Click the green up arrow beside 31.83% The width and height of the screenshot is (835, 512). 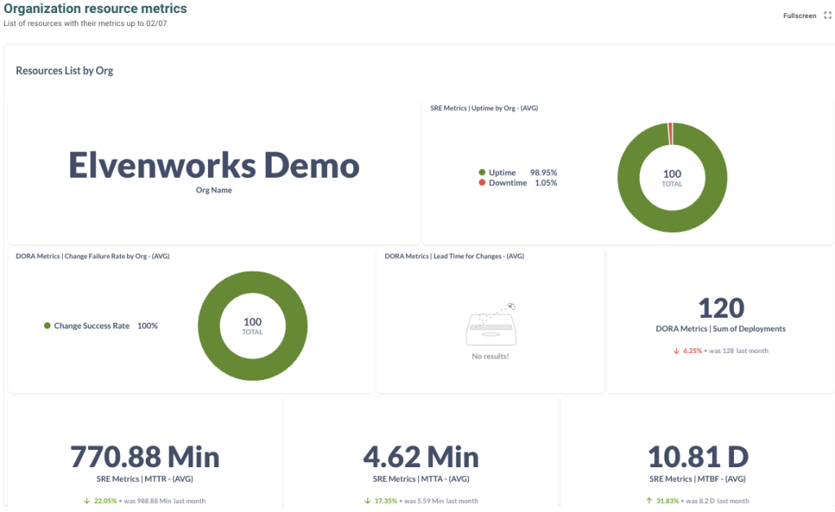[648, 501]
